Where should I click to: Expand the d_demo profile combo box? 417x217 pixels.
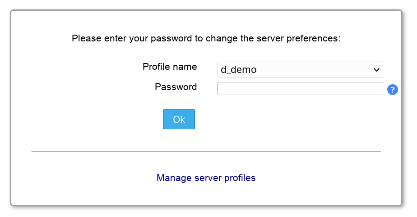point(300,70)
